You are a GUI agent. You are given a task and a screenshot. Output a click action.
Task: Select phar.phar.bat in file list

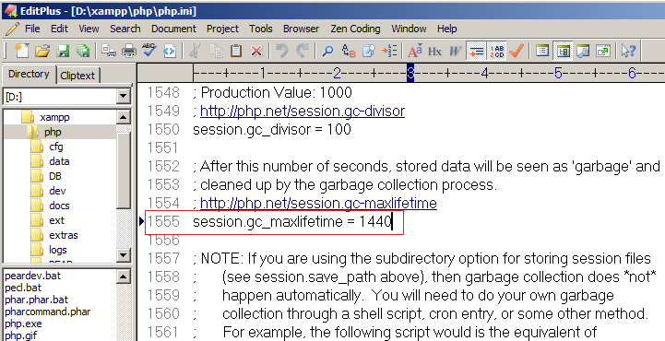[x=36, y=300]
